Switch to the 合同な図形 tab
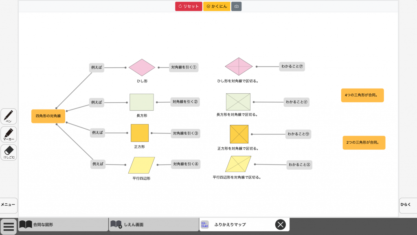Viewport: 417px width, 235px height. coord(63,224)
